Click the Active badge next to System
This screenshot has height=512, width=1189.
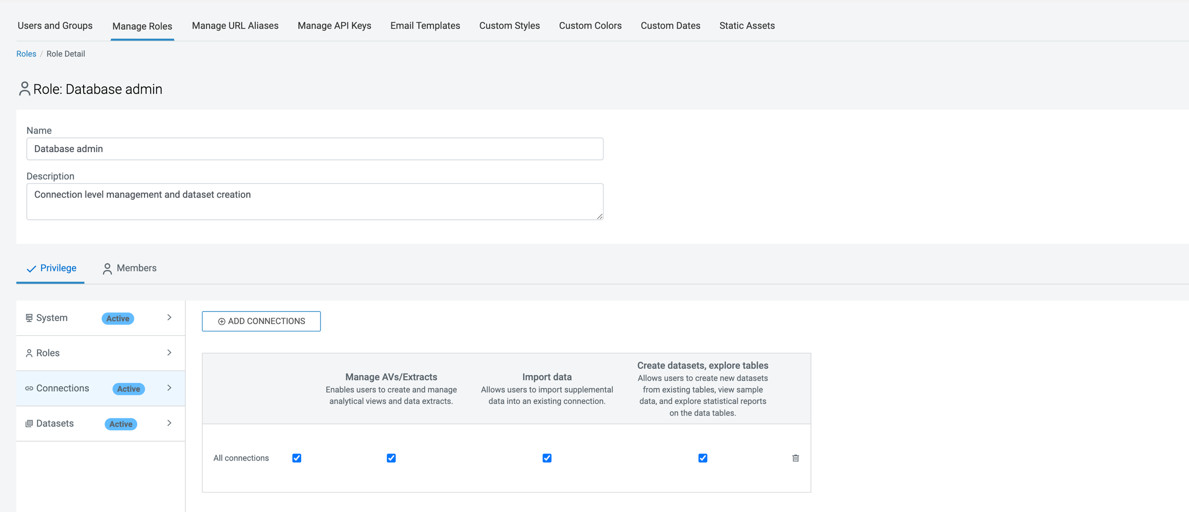tap(117, 318)
